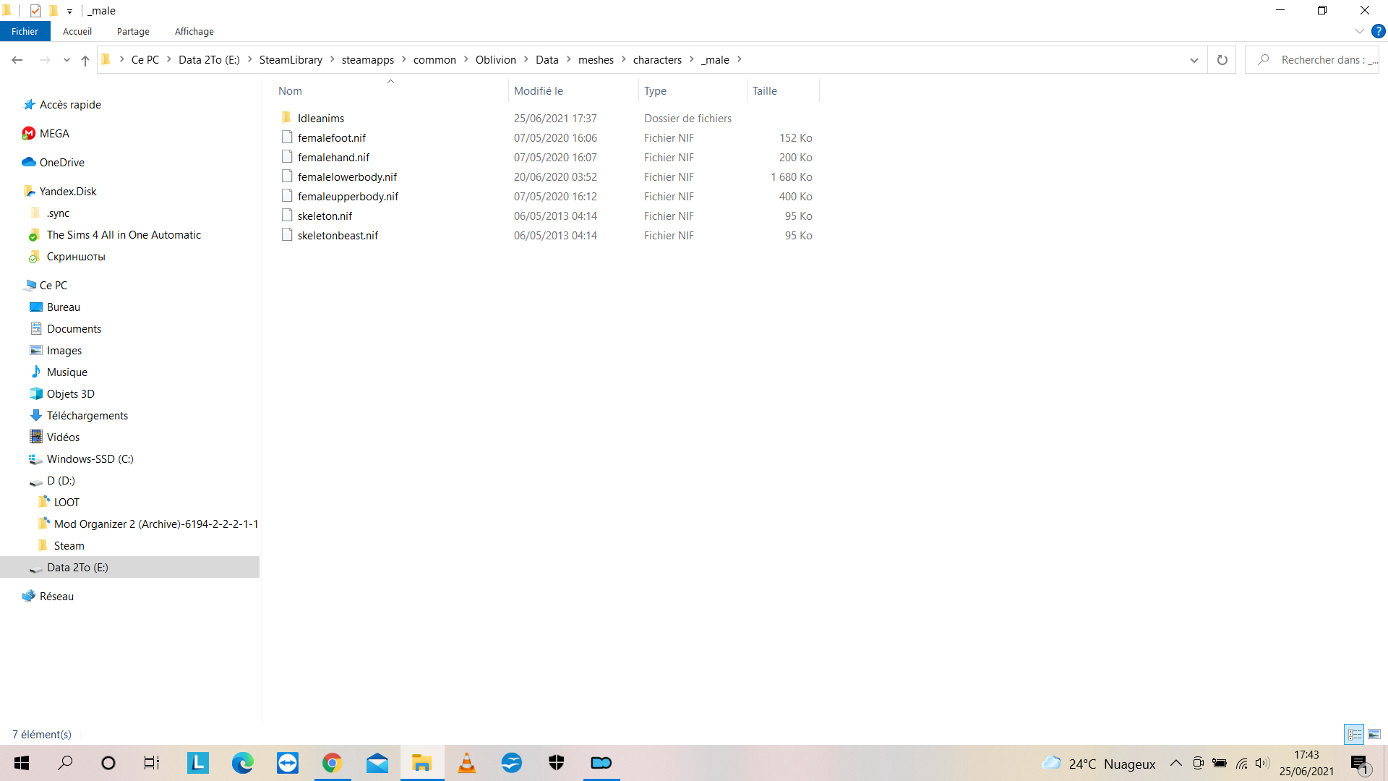This screenshot has height=781, width=1388.
Task: Click Ce PC in the address bar
Action: [145, 60]
